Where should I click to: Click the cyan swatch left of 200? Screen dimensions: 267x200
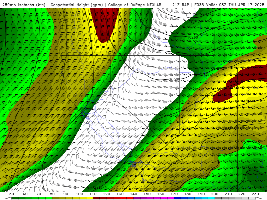(211, 198)
